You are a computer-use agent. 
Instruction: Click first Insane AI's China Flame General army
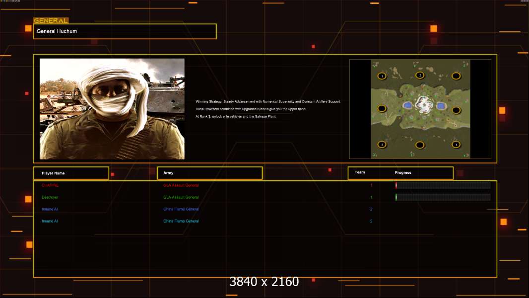pos(181,209)
